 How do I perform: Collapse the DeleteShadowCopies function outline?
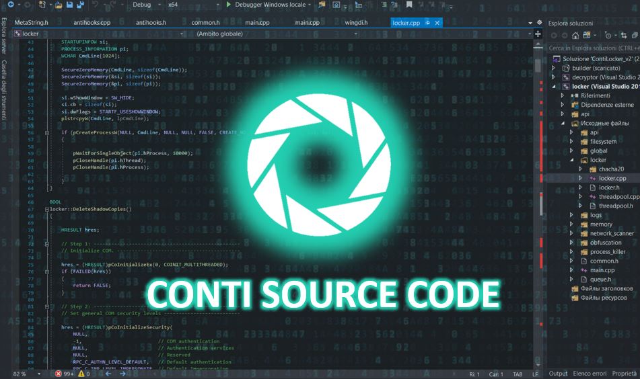tap(46, 209)
